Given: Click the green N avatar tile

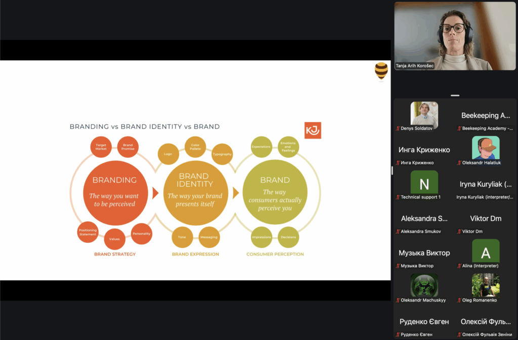Looking at the screenshot, I should 424,182.
